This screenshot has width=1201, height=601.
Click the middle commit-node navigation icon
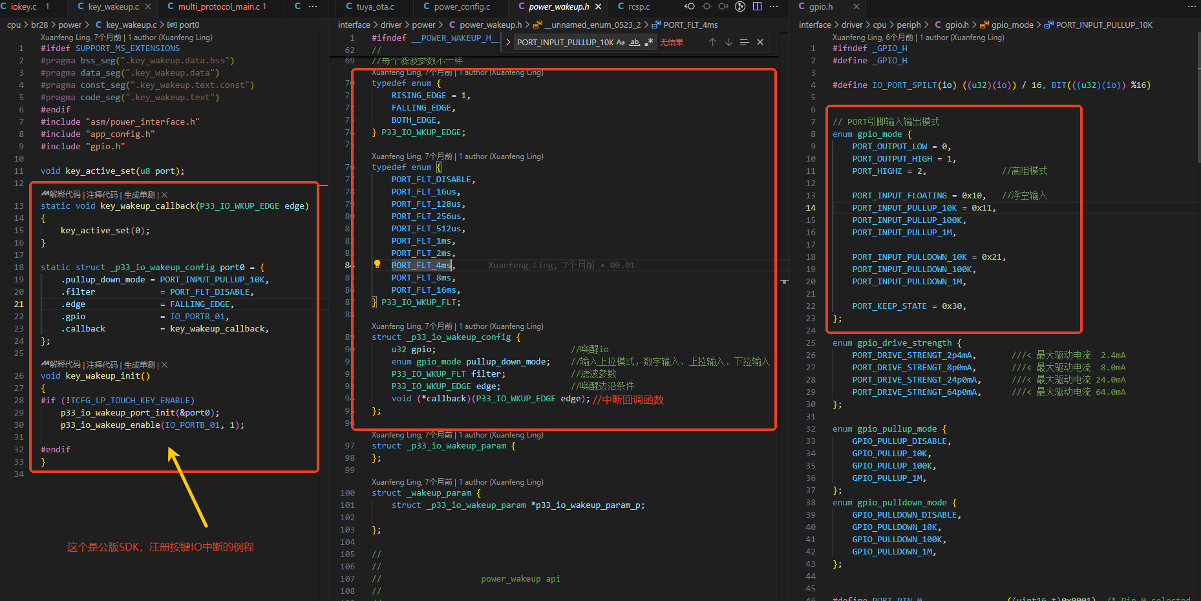pyautogui.click(x=707, y=6)
